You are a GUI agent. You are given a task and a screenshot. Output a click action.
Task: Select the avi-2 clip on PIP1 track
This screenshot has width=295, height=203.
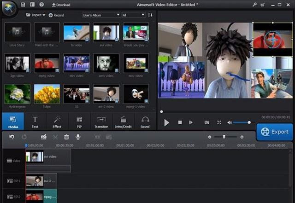click(x=41, y=181)
